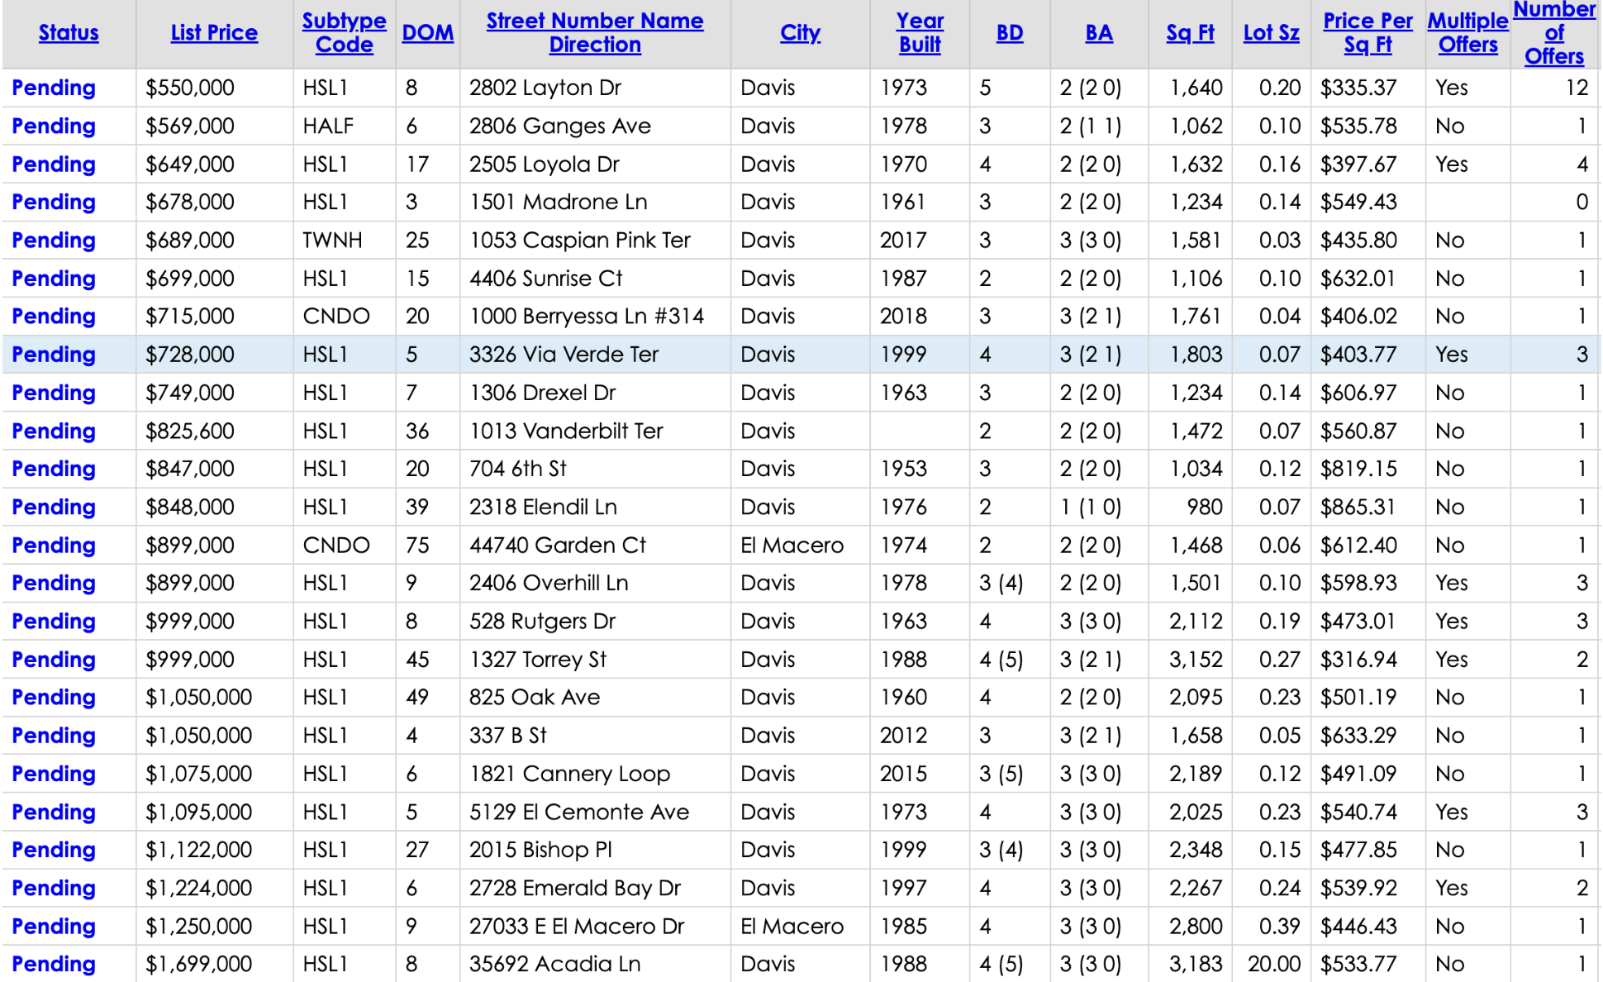Click the Sq Ft column header
This screenshot has width=1603, height=982.
(1190, 33)
